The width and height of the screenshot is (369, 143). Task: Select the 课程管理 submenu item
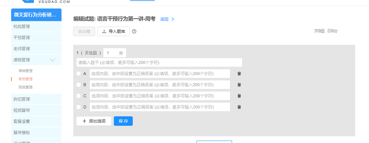pos(25,71)
